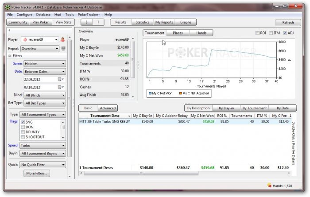Click the More Filters... button

click(x=37, y=173)
